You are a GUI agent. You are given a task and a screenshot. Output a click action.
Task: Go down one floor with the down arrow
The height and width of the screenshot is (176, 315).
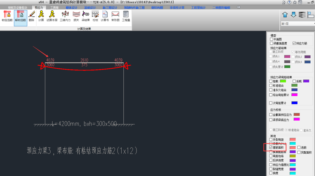pos(293,15)
